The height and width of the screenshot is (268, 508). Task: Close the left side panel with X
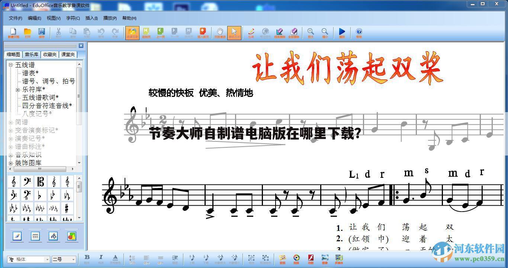(81, 46)
